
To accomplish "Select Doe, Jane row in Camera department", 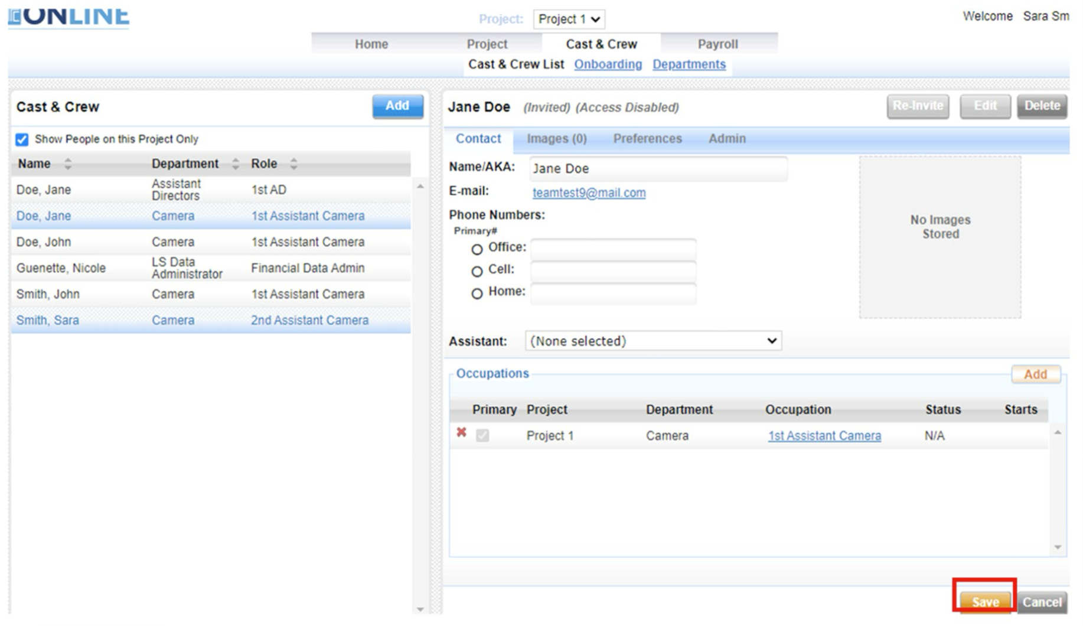I will 210,216.
